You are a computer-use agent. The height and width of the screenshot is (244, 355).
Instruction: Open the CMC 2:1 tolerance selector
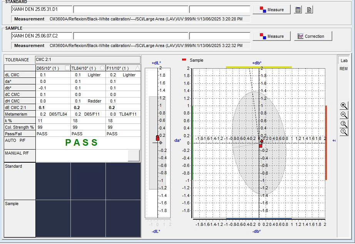click(88, 60)
